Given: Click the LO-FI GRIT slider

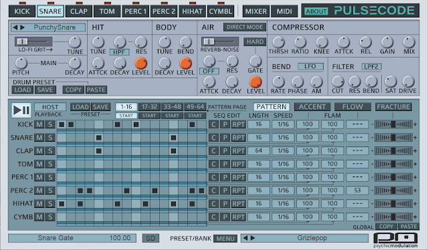Looking at the screenshot, I should pos(33,41).
